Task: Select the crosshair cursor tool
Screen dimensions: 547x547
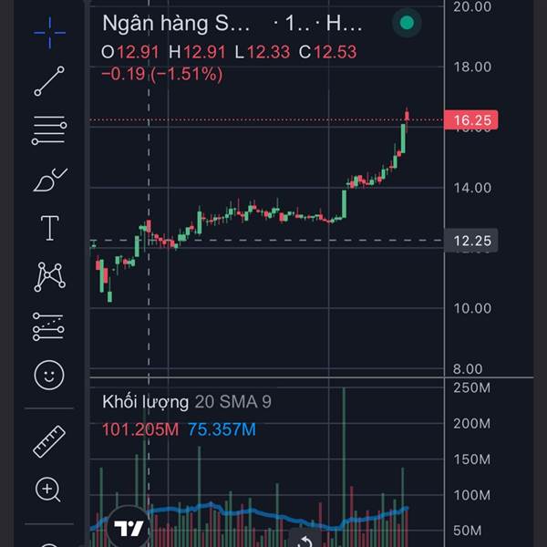Action: coord(49,33)
